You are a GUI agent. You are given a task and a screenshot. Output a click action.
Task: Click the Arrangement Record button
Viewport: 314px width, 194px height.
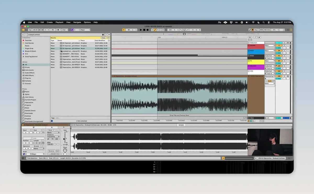click(148, 30)
